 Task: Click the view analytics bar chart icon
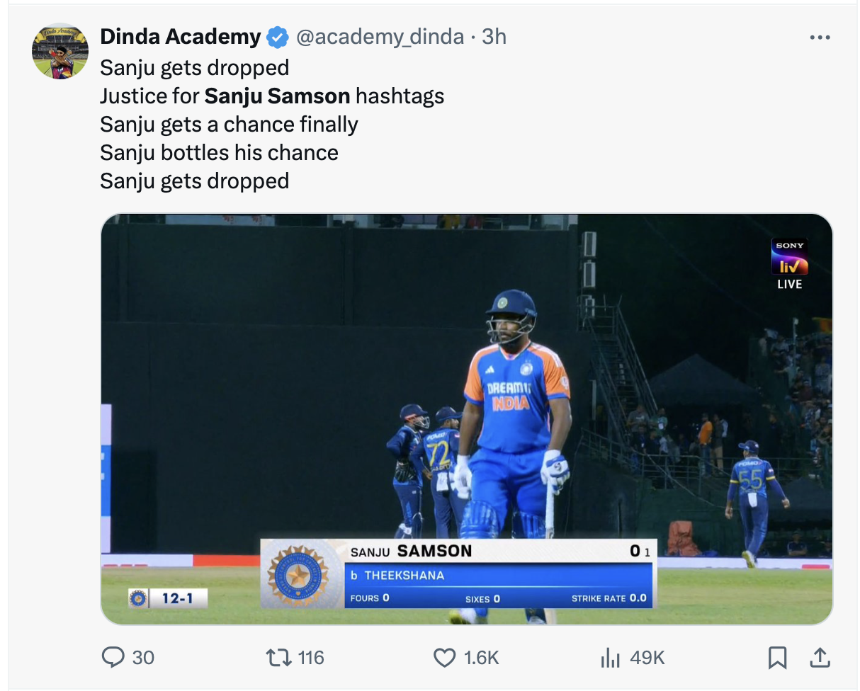[x=610, y=658]
